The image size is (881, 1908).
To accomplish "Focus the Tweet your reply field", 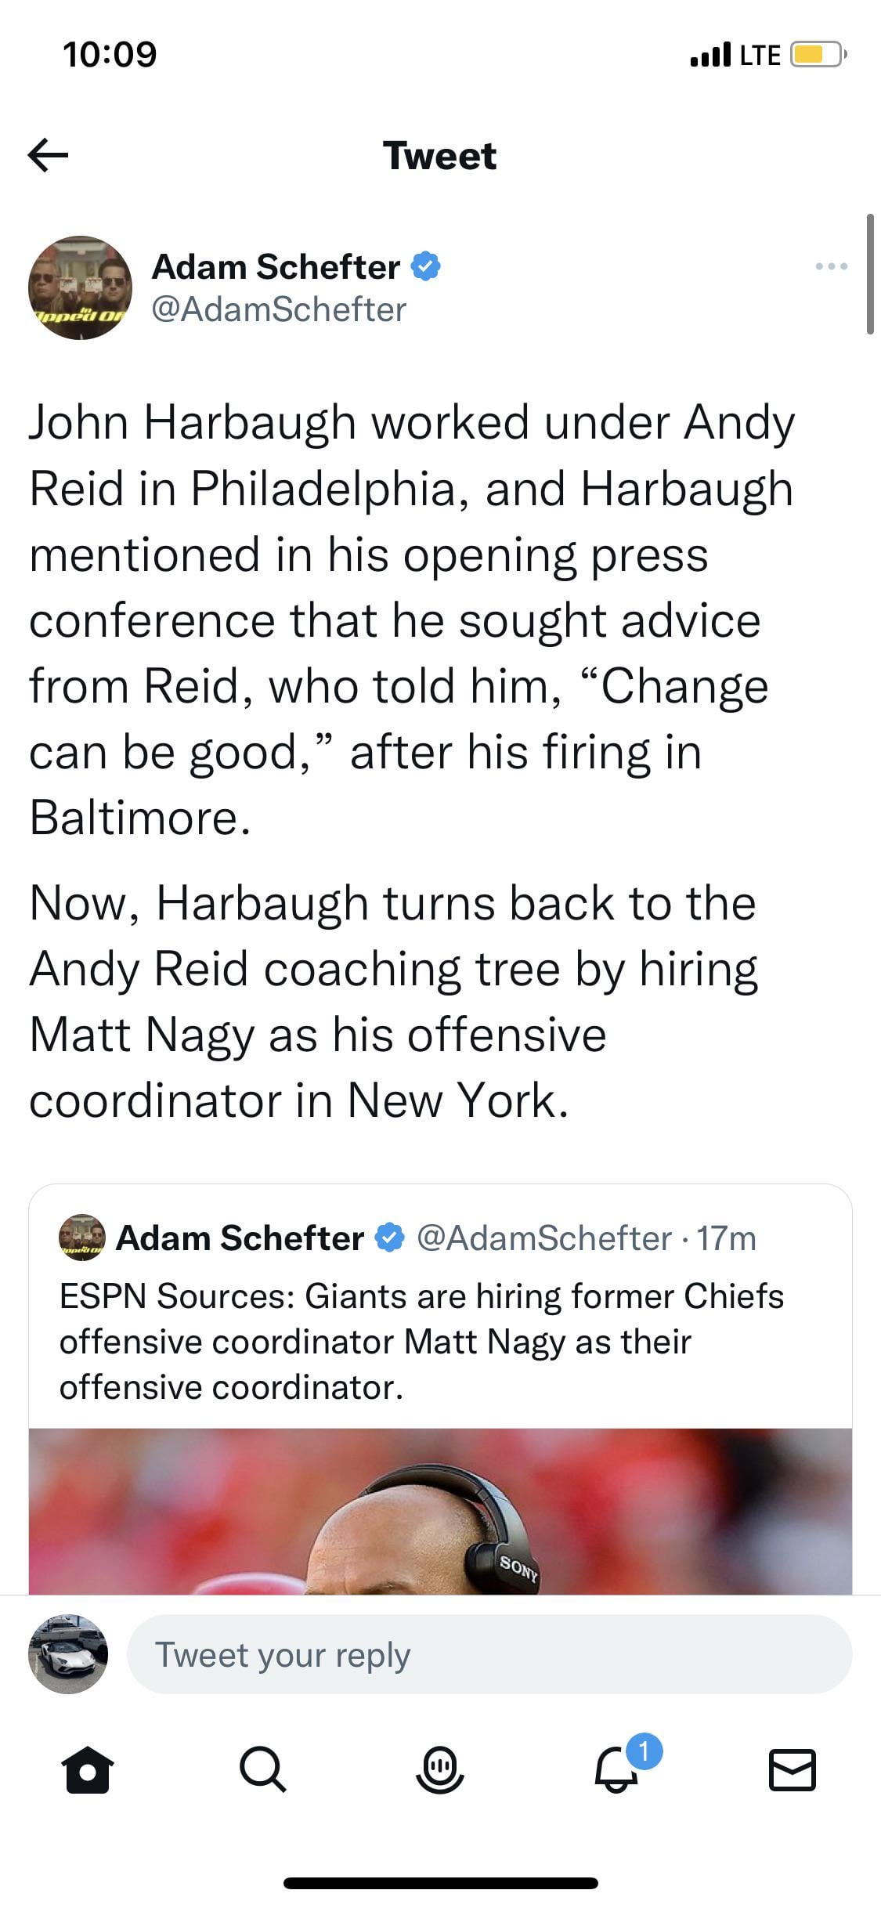I will point(489,1654).
